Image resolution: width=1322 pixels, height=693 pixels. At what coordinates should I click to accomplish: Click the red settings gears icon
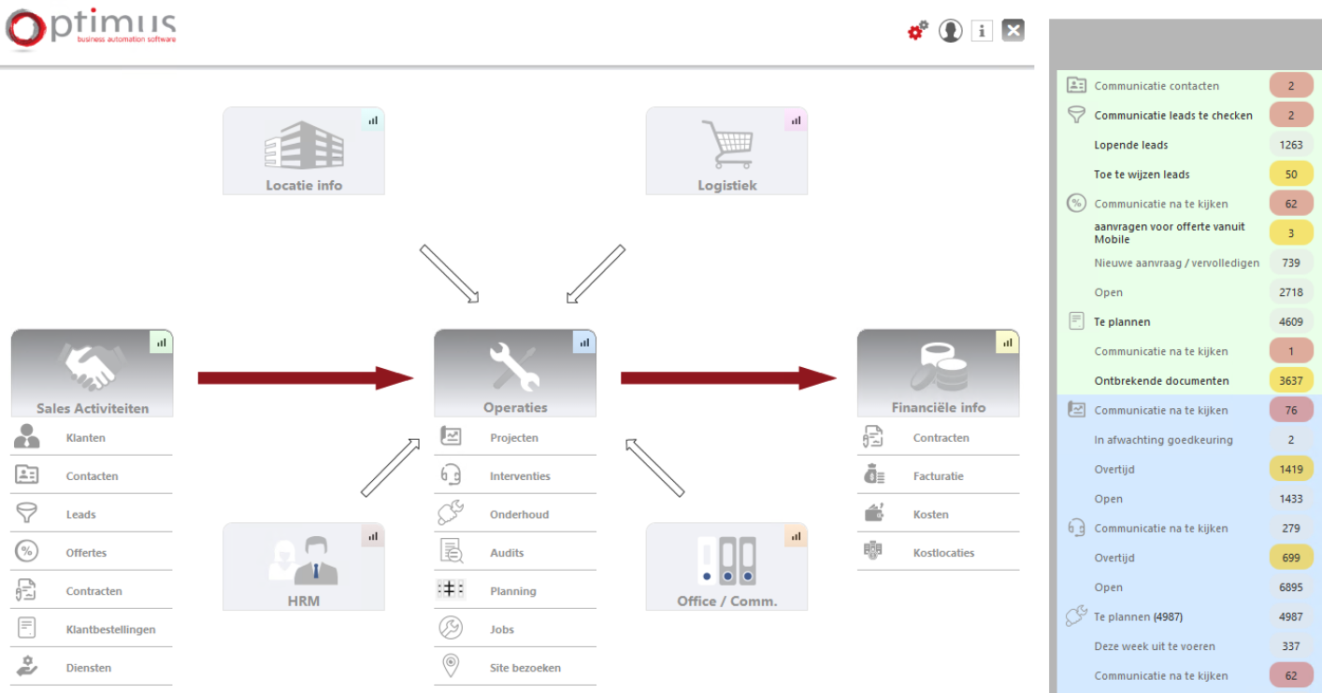click(x=918, y=31)
